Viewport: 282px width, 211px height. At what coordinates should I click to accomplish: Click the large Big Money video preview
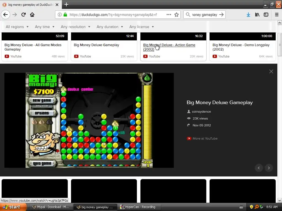click(x=89, y=120)
